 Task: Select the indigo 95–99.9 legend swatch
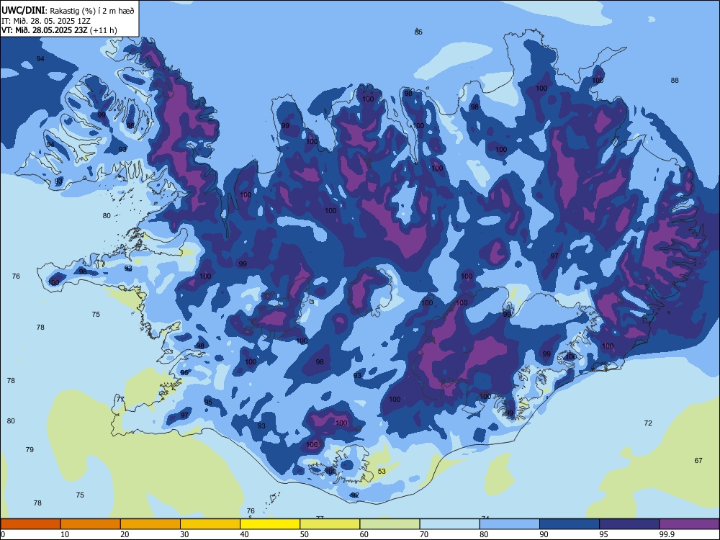click(629, 524)
